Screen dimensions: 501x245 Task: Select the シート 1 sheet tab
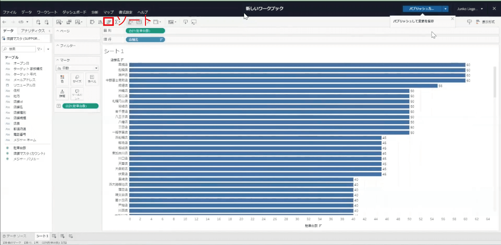coord(42,236)
